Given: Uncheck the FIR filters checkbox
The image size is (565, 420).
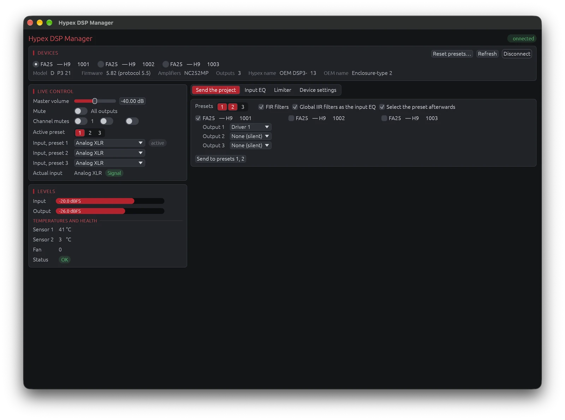Looking at the screenshot, I should tap(261, 107).
